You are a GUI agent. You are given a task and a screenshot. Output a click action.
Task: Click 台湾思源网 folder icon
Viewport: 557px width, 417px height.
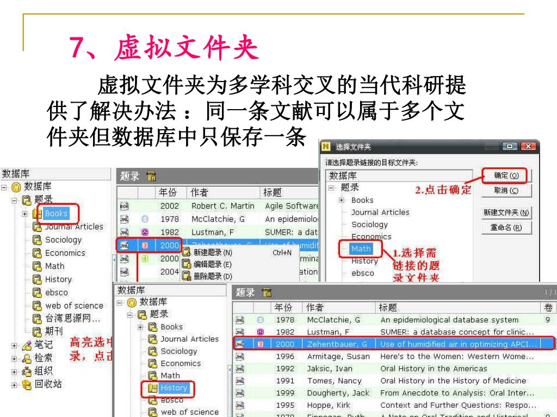(37, 319)
